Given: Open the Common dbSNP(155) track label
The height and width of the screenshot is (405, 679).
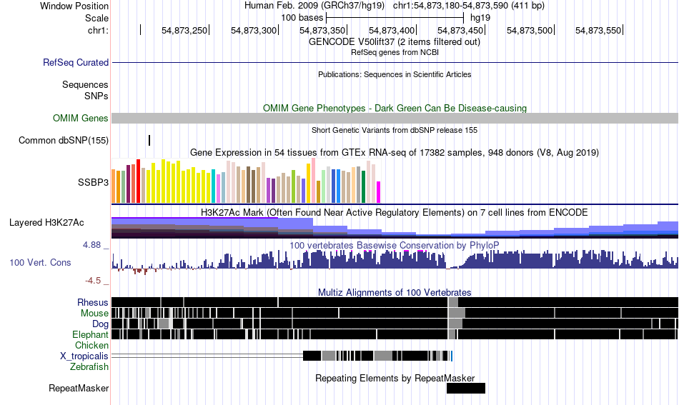Looking at the screenshot, I should coord(64,140).
